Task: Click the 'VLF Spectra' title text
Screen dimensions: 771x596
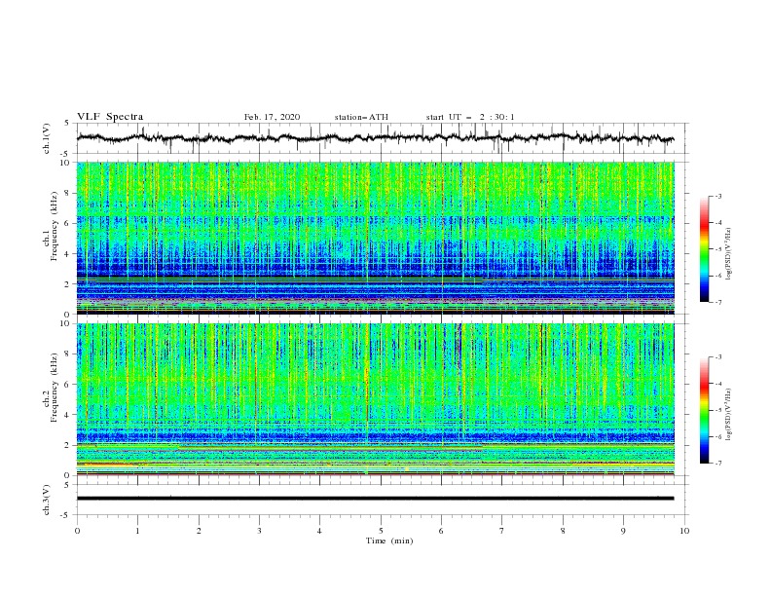Action: point(110,117)
